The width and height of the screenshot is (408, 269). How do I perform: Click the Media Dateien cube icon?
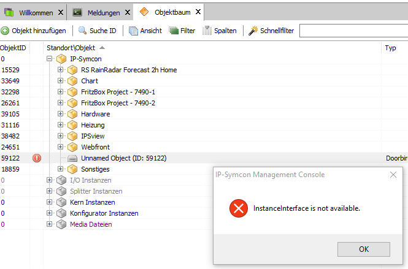point(61,224)
